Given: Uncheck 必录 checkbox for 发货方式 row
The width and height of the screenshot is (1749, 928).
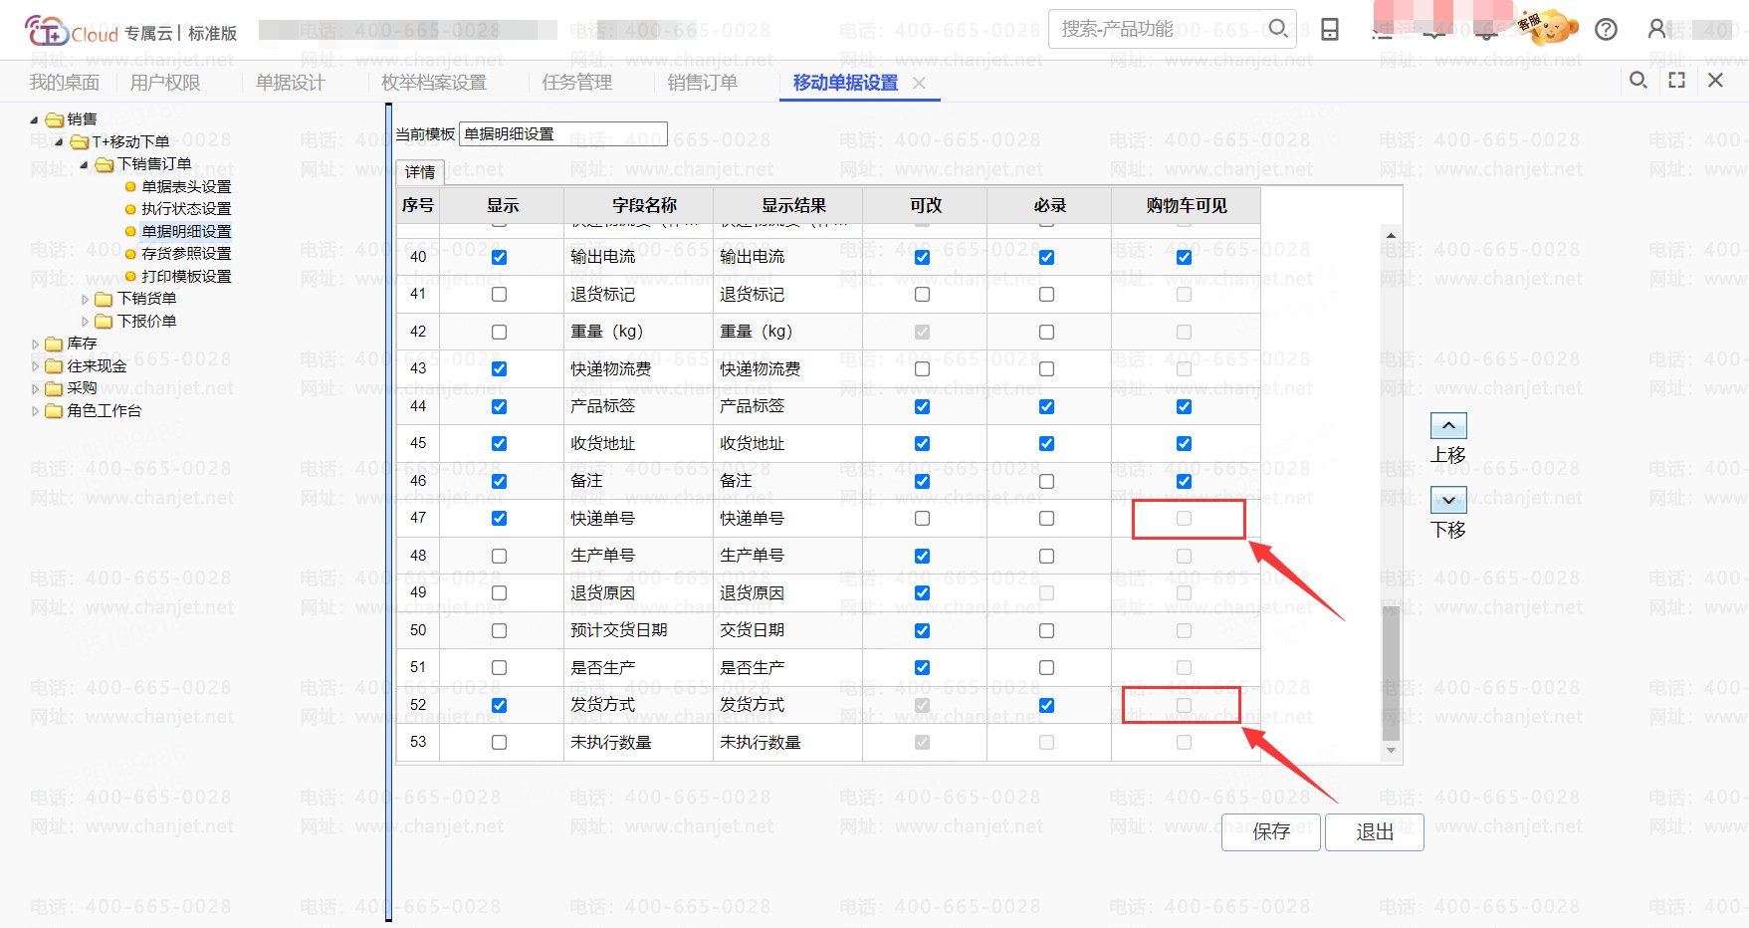Looking at the screenshot, I should click(x=1046, y=705).
